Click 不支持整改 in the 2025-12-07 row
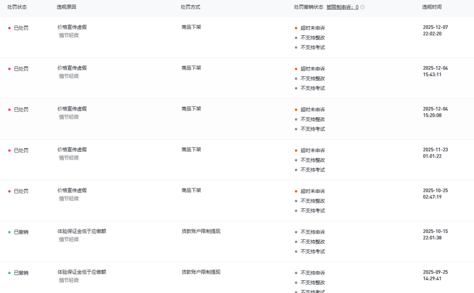 click(312, 38)
